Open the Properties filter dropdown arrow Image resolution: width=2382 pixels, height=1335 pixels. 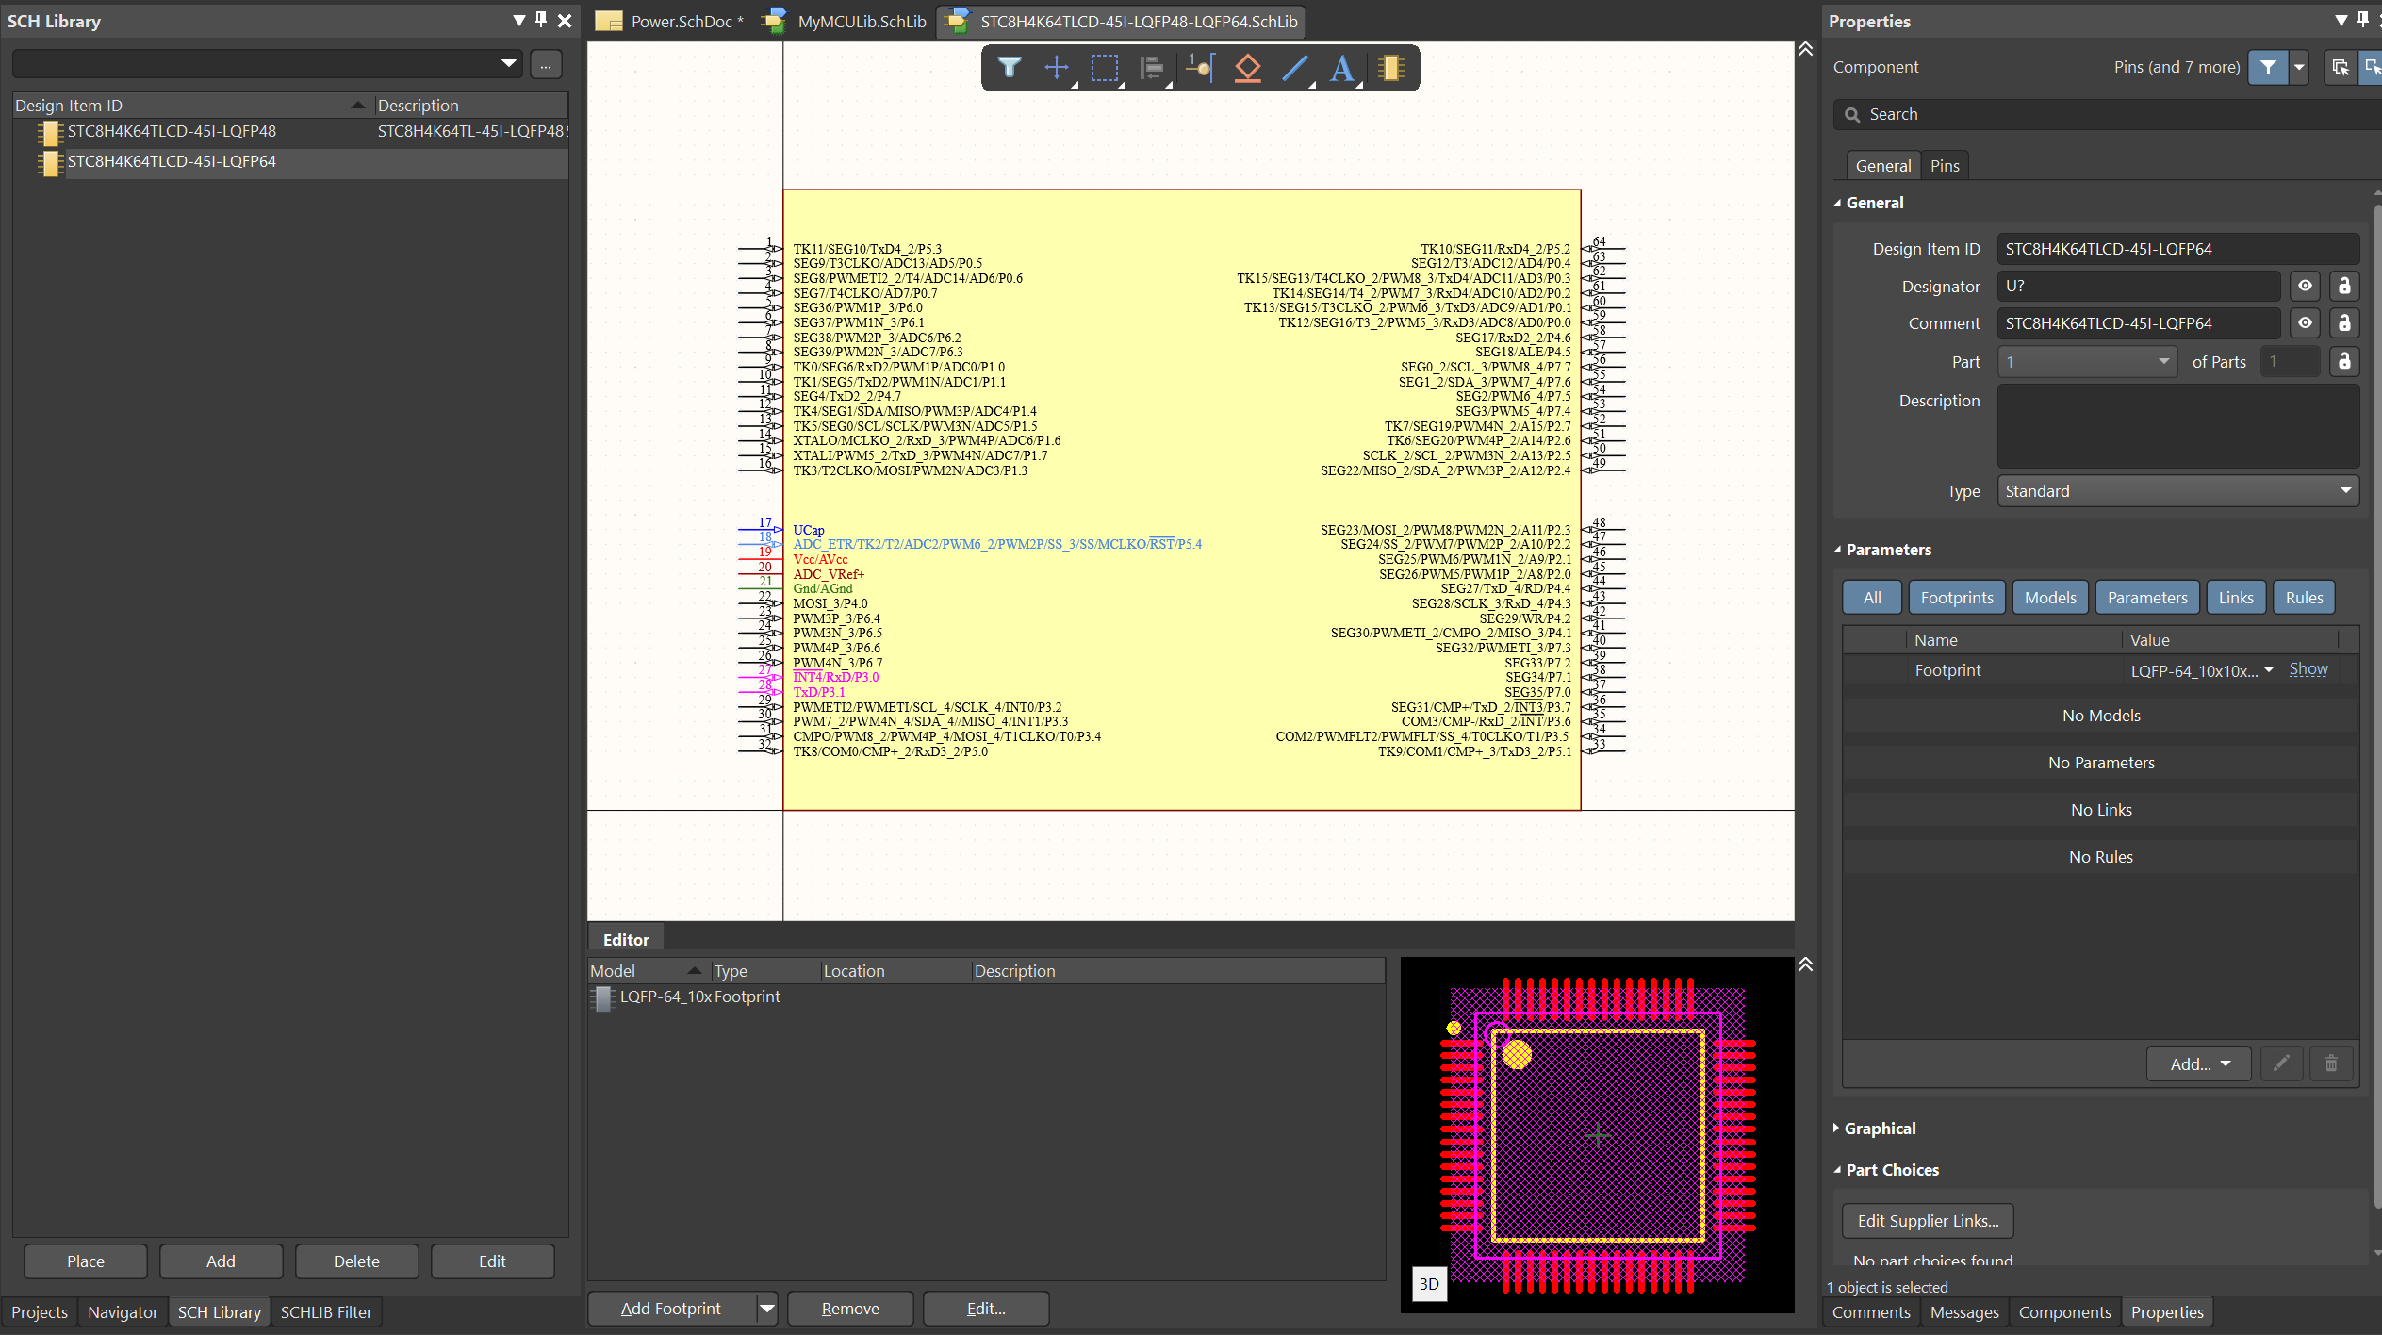point(2299,67)
